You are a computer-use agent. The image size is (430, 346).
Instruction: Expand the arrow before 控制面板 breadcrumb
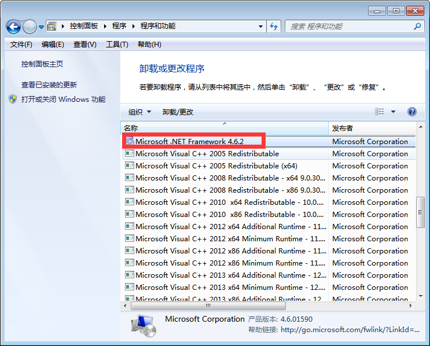[63, 26]
